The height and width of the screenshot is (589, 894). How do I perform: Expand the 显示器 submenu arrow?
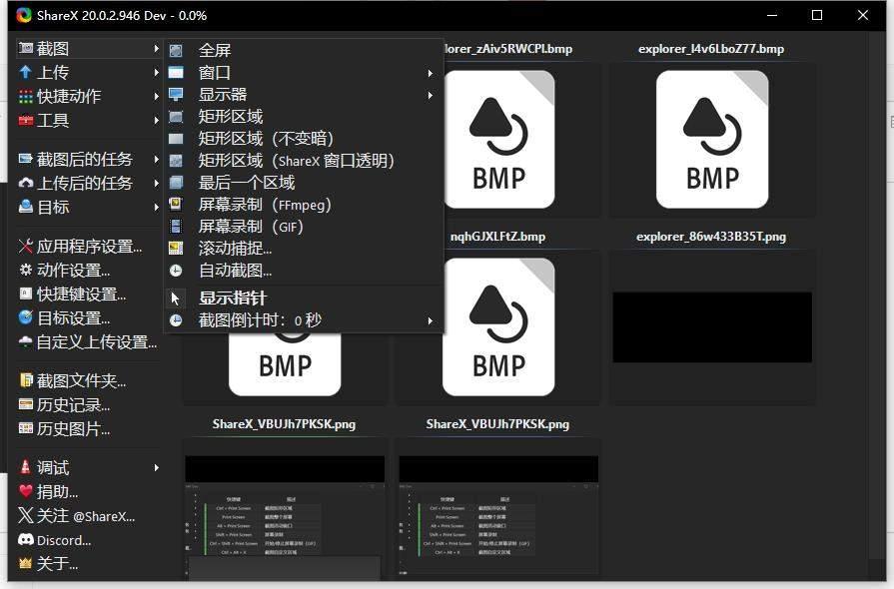(x=431, y=95)
